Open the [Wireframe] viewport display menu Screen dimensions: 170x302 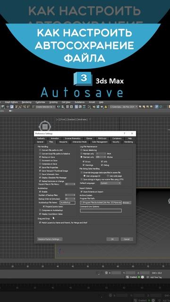click(82, 119)
